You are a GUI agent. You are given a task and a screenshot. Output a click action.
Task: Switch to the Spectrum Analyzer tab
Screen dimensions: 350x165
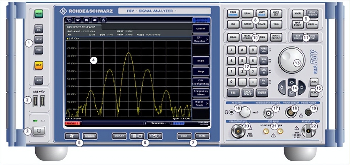[84, 26]
